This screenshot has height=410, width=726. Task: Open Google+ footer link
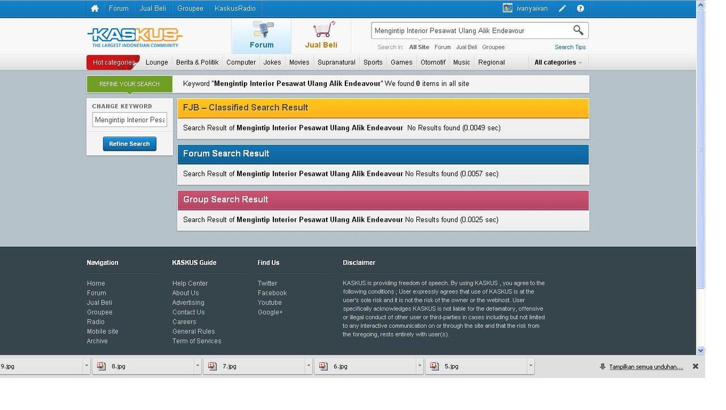(270, 312)
